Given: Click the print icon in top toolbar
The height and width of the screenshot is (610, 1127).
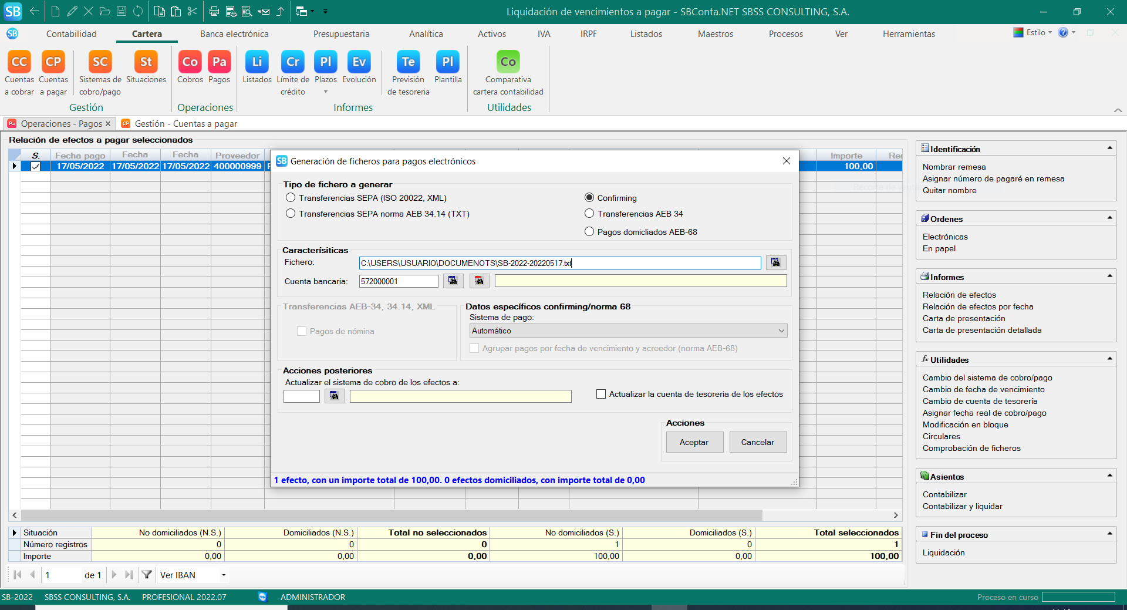Looking at the screenshot, I should click(214, 11).
